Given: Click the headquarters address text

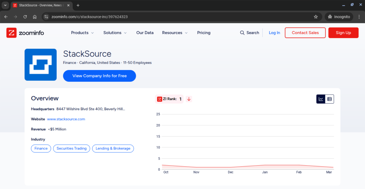Looking at the screenshot, I should [91, 109].
